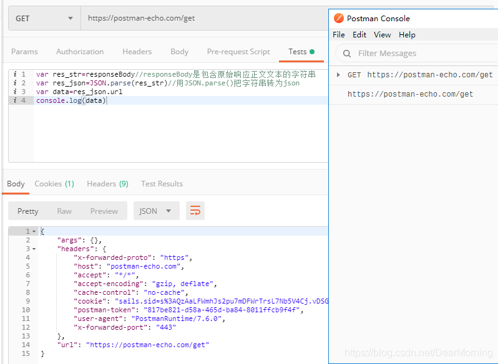498x364 pixels.
Task: Switch to the Params tab
Action: click(x=24, y=52)
